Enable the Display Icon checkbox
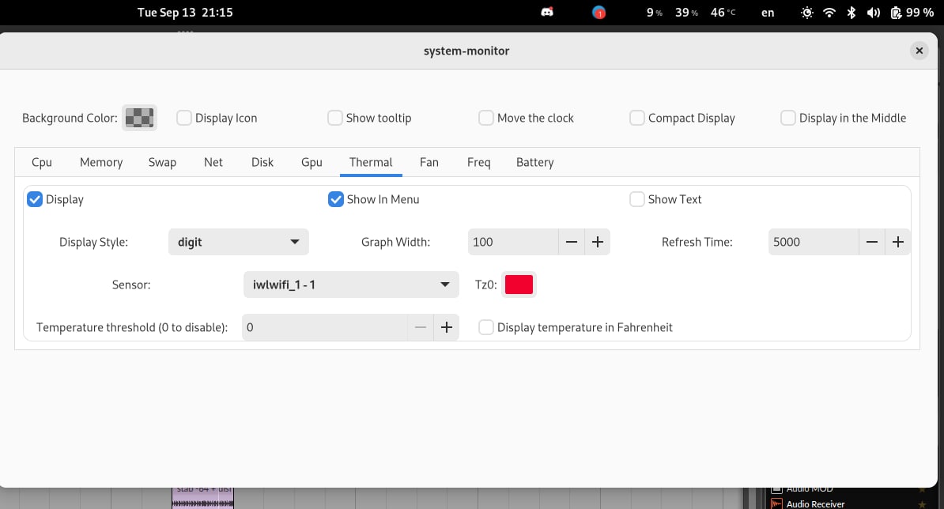The height and width of the screenshot is (509, 944). (183, 117)
